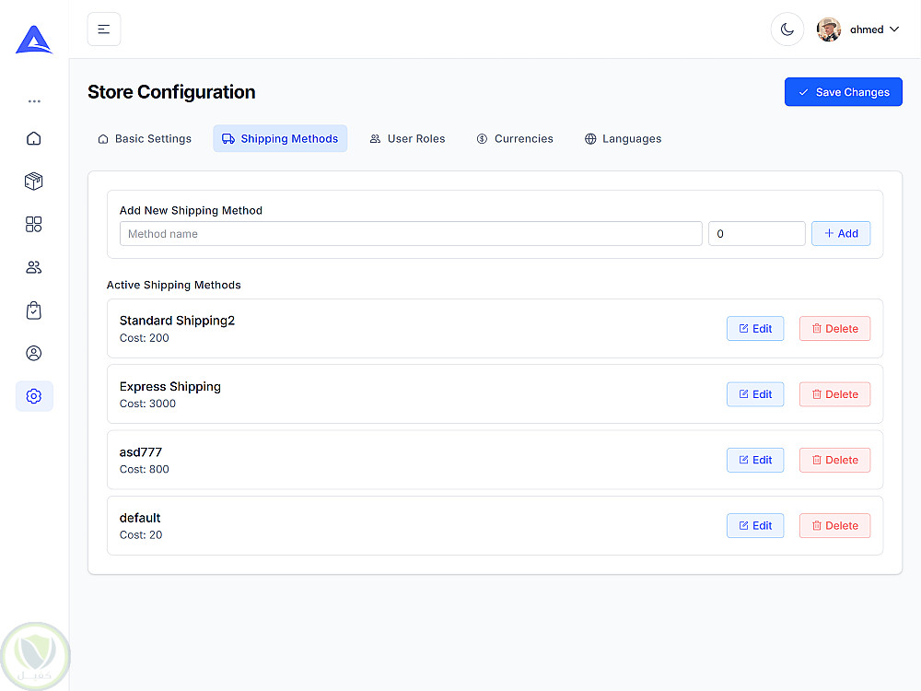The width and height of the screenshot is (921, 691).
Task: Expand the sidebar ellipsis menu
Action: coord(34,101)
